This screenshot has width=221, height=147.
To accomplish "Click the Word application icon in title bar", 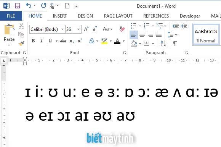I will pos(6,6).
